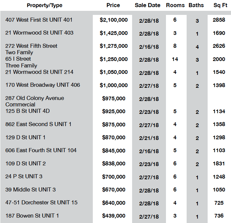231x223 pixels.
Task: Click the 287 Old Colony Avenue entry
Action: click(x=35, y=98)
